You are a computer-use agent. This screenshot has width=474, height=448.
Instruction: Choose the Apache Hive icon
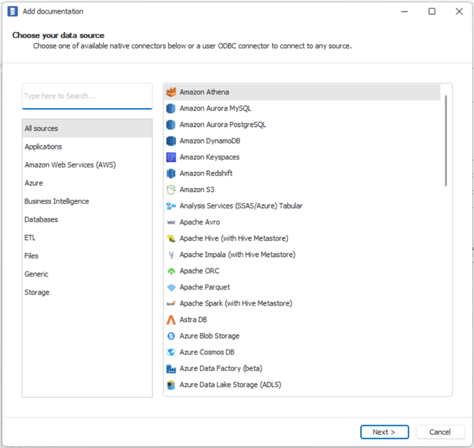[171, 239]
